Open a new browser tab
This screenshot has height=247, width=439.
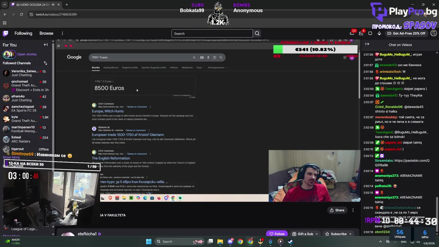(x=67, y=4)
